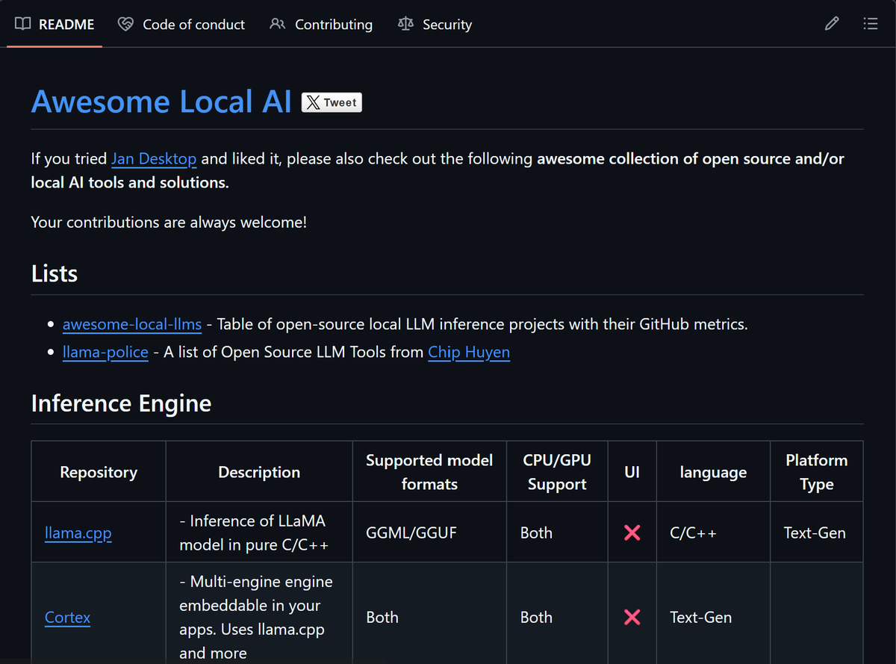This screenshot has width=896, height=664.
Task: Open the README tab
Action: tap(55, 24)
